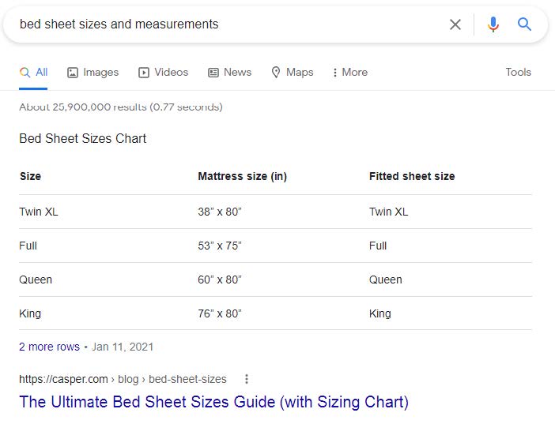
Task: Open the search Tools options
Action: click(x=518, y=72)
